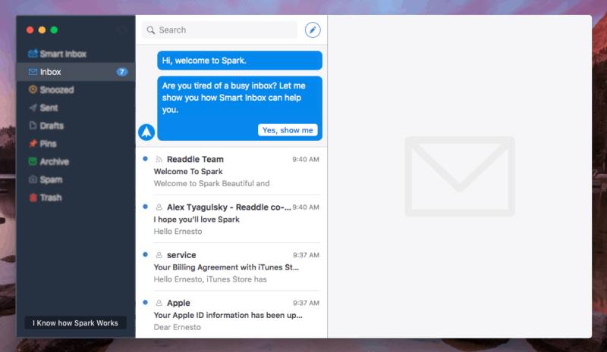Click I Know how Spark Works button

75,323
